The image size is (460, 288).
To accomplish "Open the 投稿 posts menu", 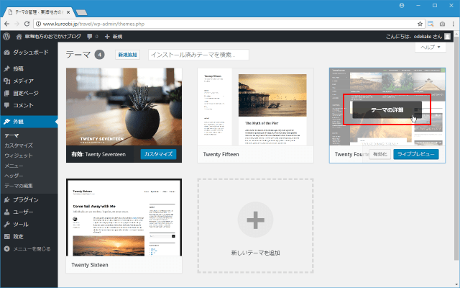I will click(18, 69).
